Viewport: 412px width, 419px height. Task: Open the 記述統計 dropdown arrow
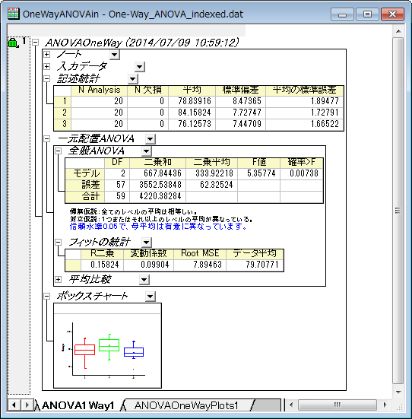click(133, 79)
